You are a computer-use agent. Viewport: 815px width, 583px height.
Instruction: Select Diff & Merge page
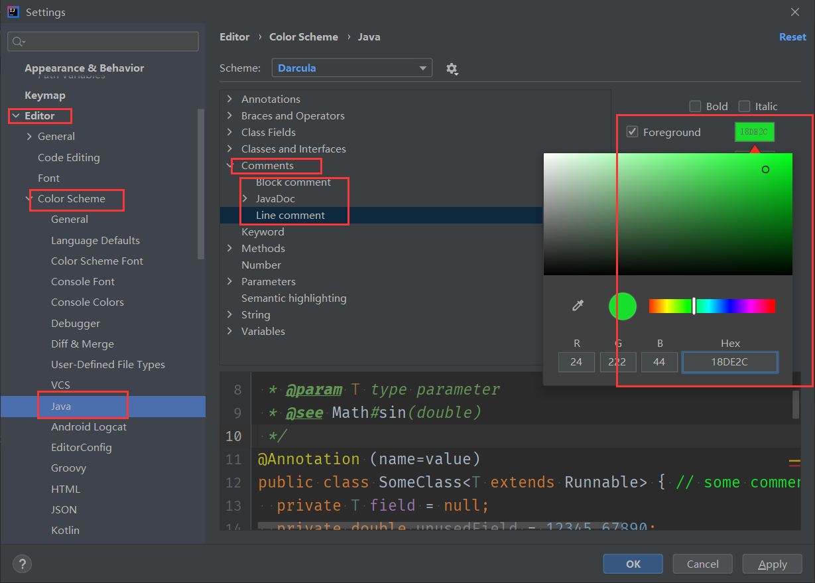(82, 344)
